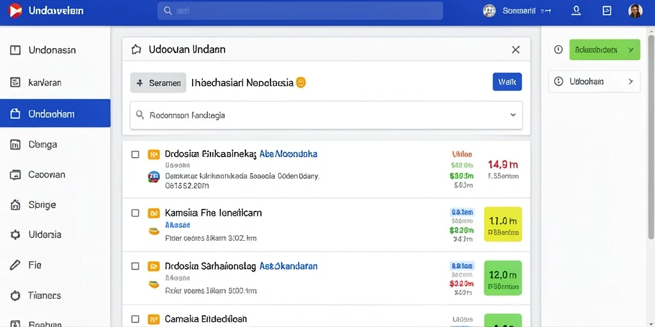Click the red 14,9 m value
Image resolution: width=655 pixels, height=327 pixels.
click(503, 164)
